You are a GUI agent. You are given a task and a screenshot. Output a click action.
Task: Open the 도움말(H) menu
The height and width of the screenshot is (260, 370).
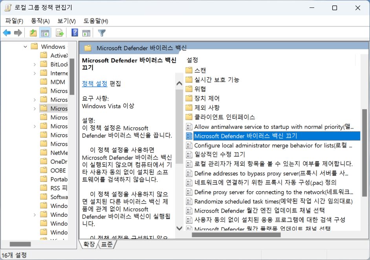click(95, 21)
